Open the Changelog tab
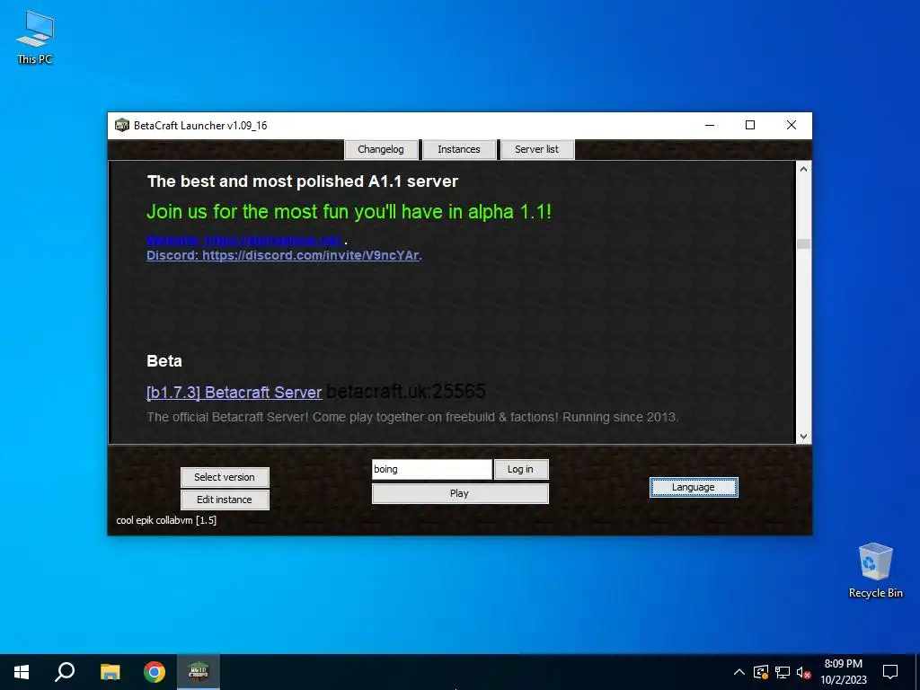The image size is (920, 690). point(381,149)
